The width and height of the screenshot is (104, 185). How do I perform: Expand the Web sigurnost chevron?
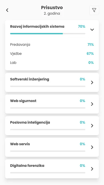(92, 104)
